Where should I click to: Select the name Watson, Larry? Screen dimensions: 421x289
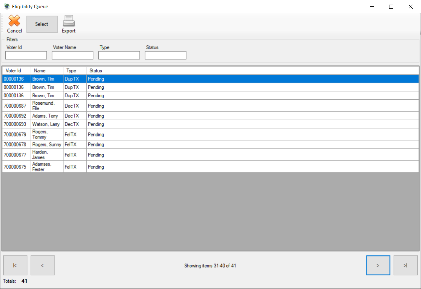(47, 124)
